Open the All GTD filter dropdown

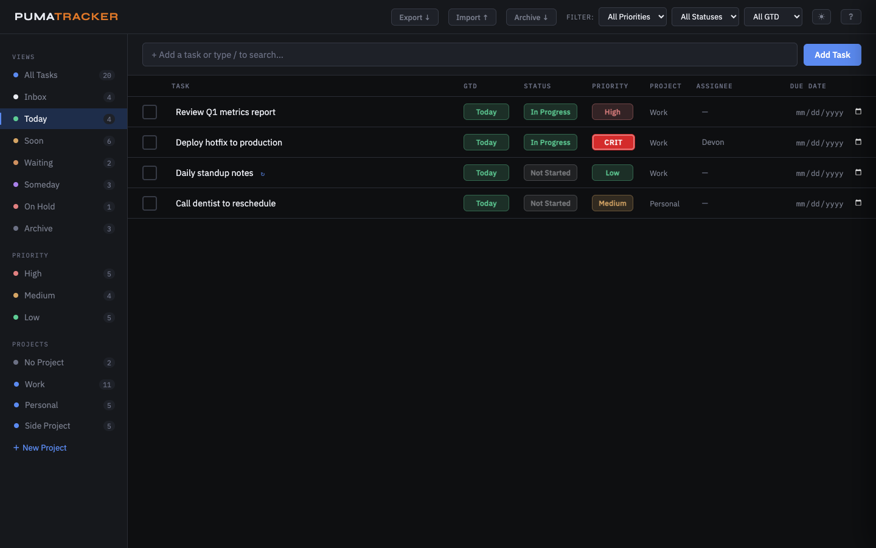pyautogui.click(x=773, y=17)
